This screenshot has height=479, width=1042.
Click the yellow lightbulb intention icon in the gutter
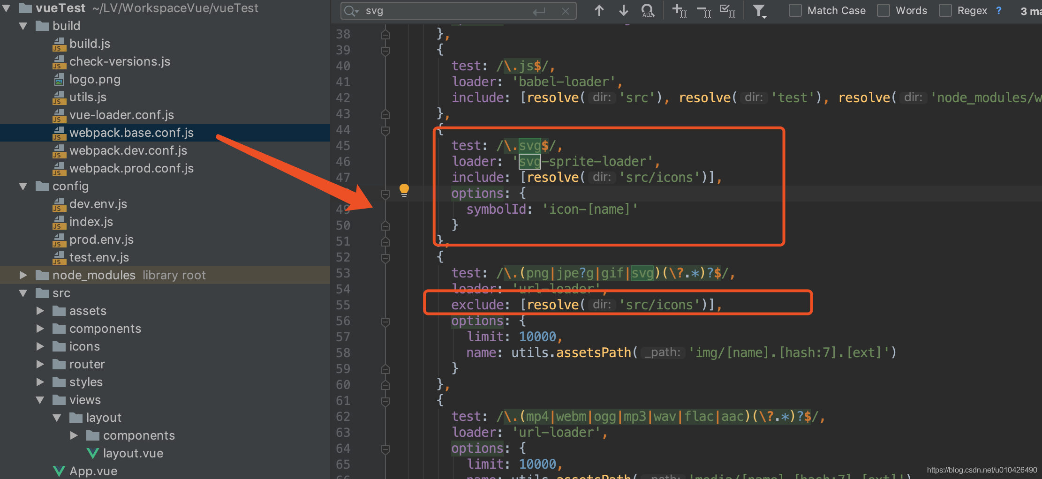click(x=404, y=190)
